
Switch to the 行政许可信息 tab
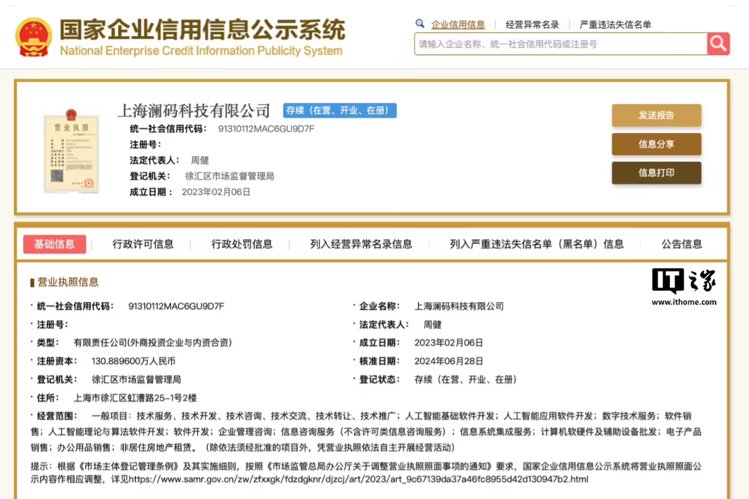pyautogui.click(x=144, y=244)
